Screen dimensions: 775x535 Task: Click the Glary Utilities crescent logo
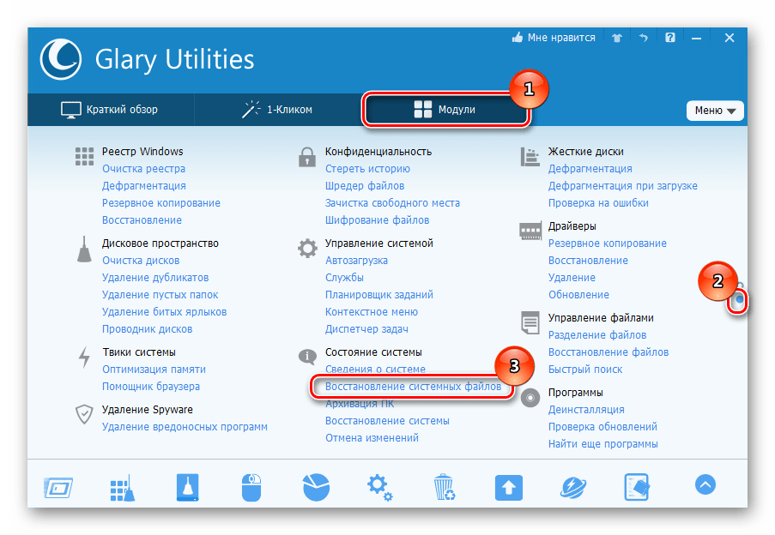61,59
